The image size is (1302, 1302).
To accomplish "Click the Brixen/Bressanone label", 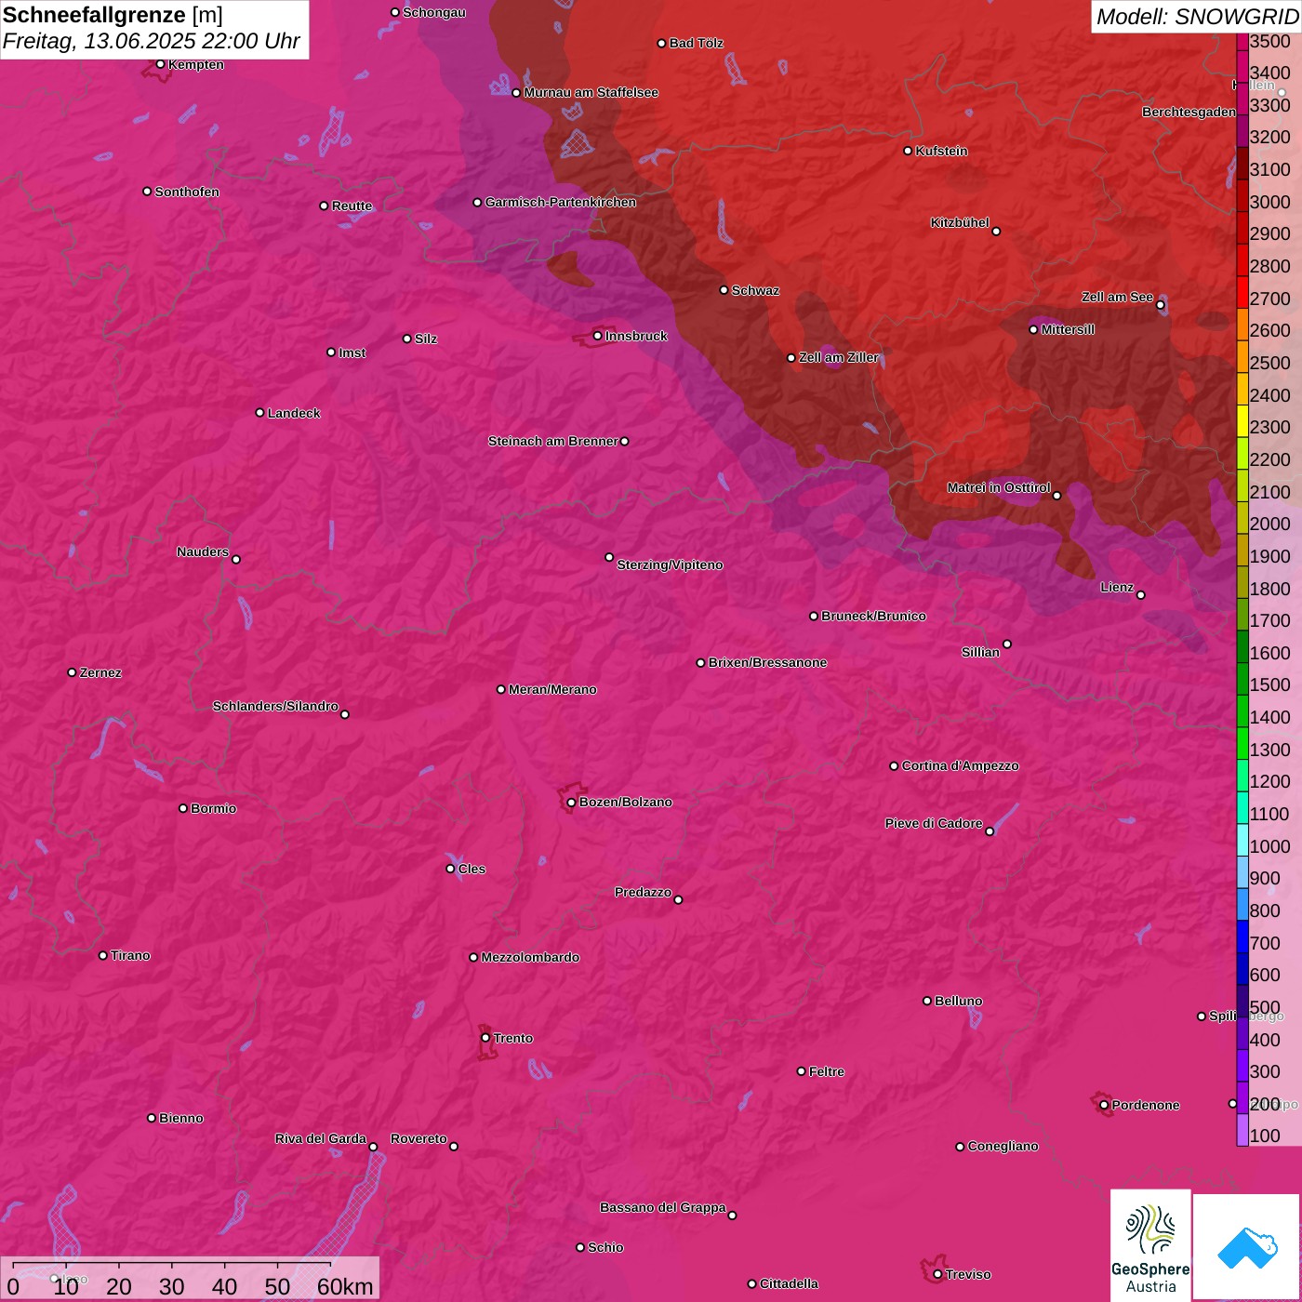I will pyautogui.click(x=767, y=662).
